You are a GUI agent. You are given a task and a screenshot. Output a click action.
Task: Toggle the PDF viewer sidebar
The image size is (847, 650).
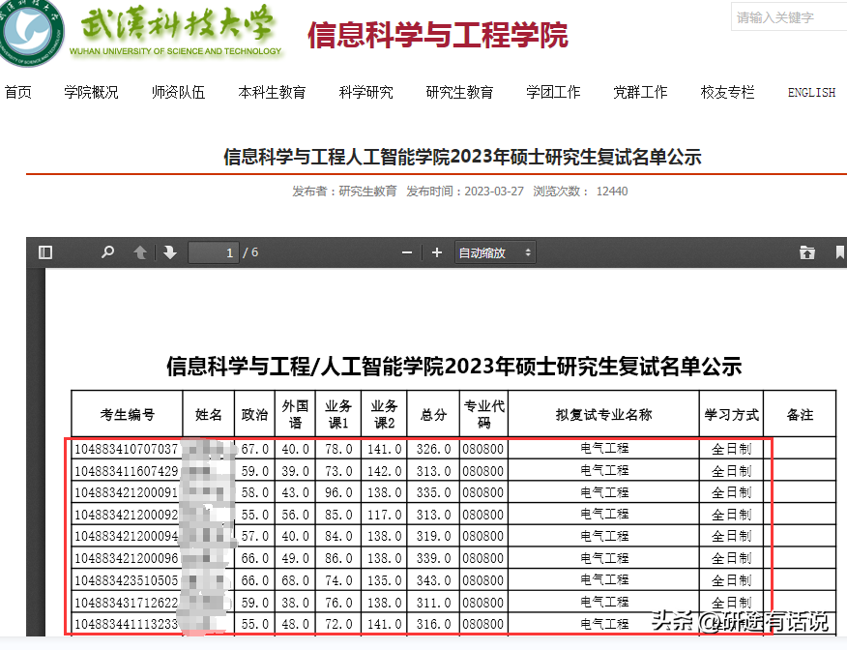(45, 252)
